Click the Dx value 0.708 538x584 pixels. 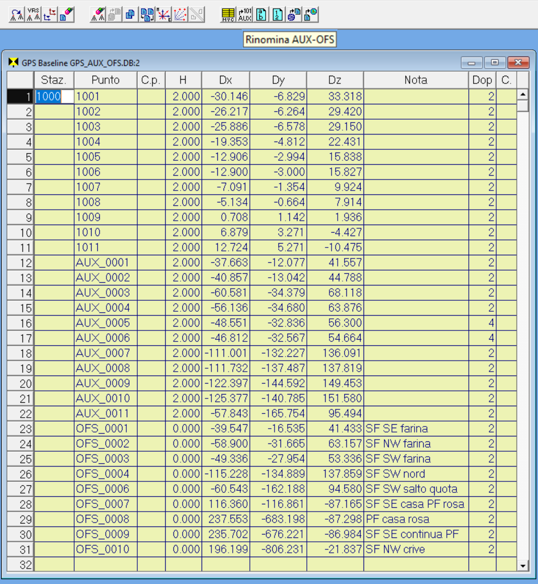(226, 217)
